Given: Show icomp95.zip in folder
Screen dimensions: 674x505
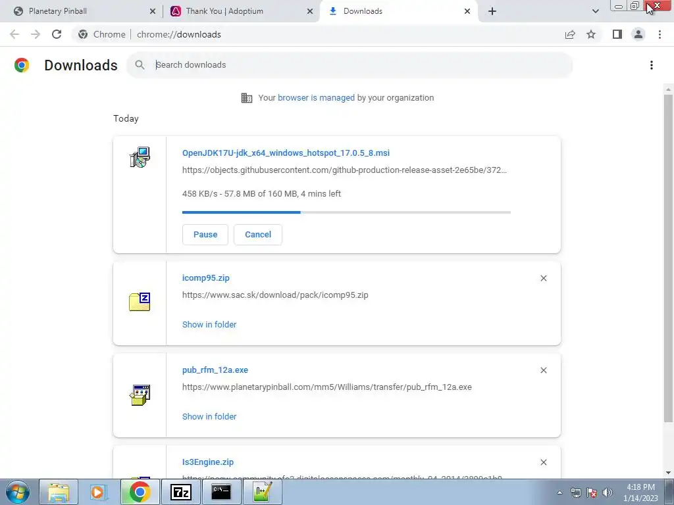Looking at the screenshot, I should pos(209,325).
